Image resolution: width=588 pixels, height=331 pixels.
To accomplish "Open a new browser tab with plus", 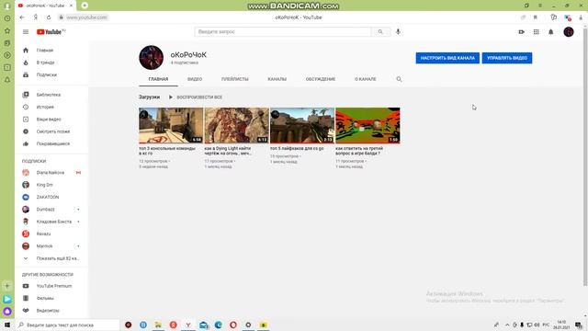I will point(85,6).
